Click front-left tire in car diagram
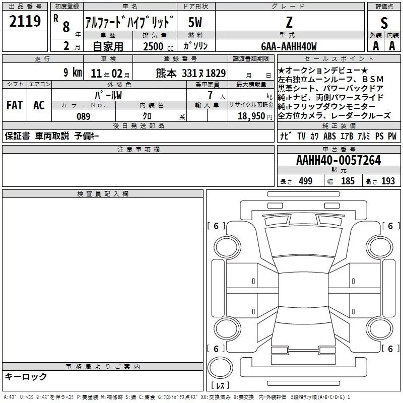Screen dimensions: 403x403 (227, 248)
